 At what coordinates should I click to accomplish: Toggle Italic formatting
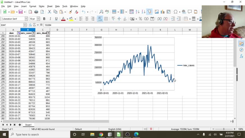point(50,19)
